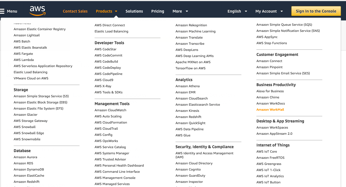Select Amazon EMR
Screen dimensions: 346x187
pyautogui.click(x=186, y=92)
